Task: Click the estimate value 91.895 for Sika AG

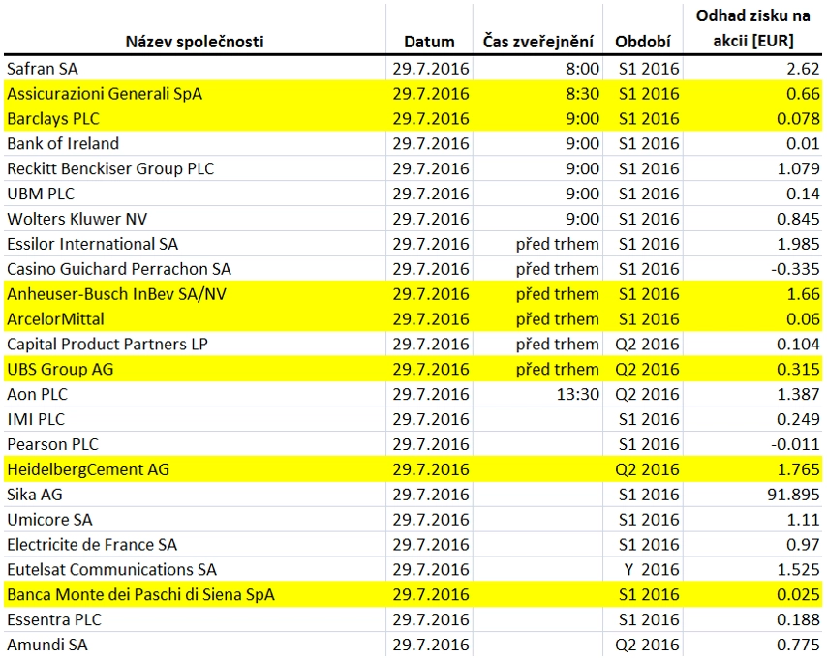Action: tap(794, 495)
